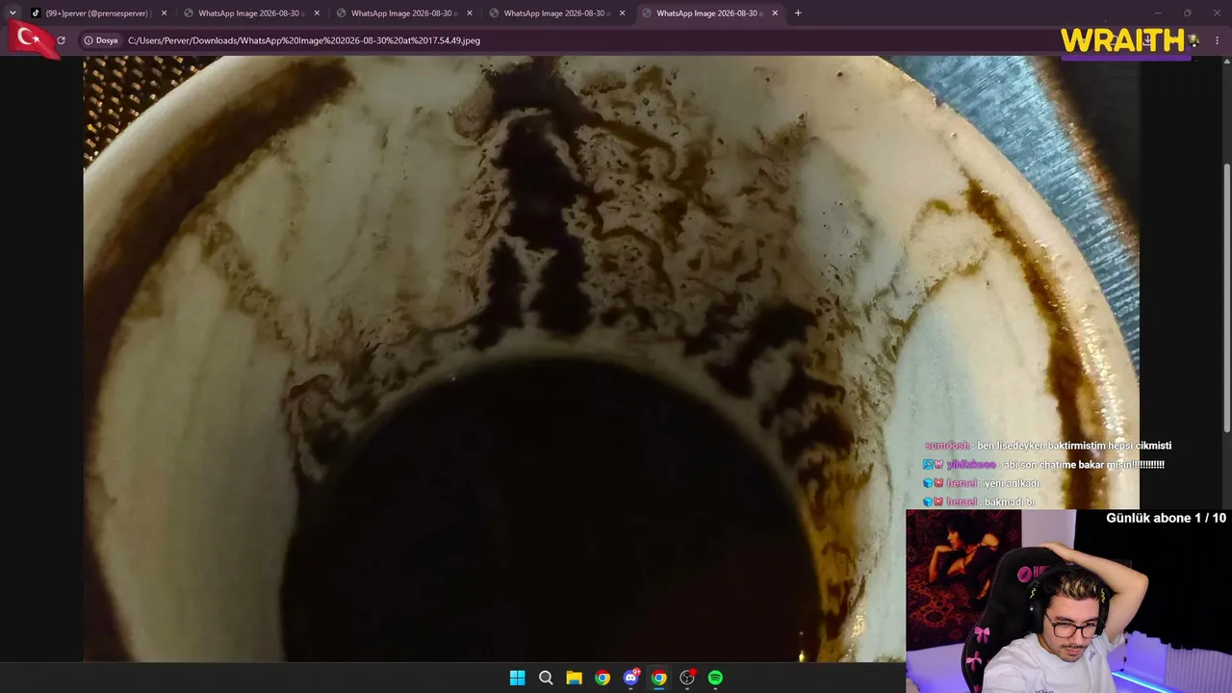Open the Windows Start menu
Screen dimensions: 1232x693
click(x=517, y=678)
